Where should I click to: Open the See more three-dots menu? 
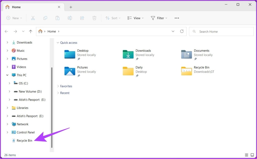177,18
